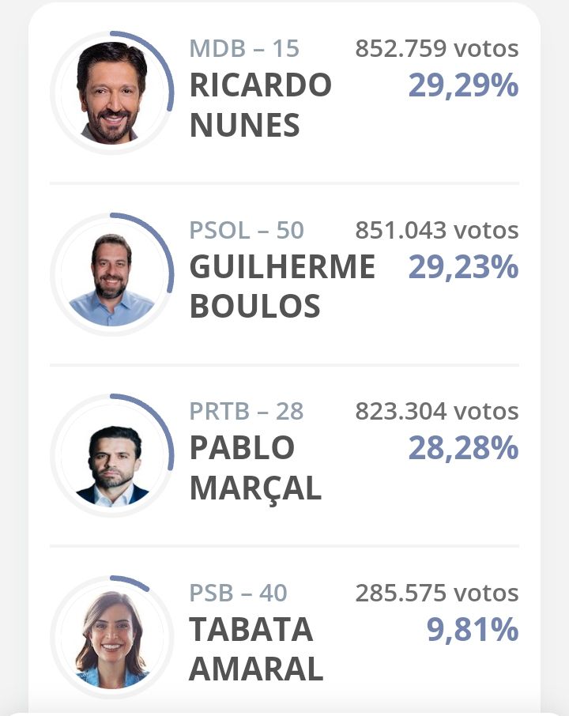
Task: Click Guilherme Boulos candidate photo
Action: click(x=112, y=274)
